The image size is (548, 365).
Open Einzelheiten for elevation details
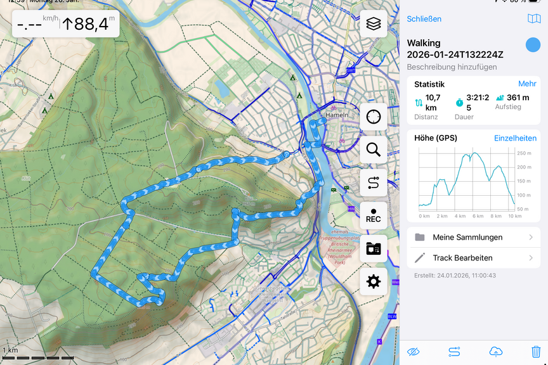(515, 138)
